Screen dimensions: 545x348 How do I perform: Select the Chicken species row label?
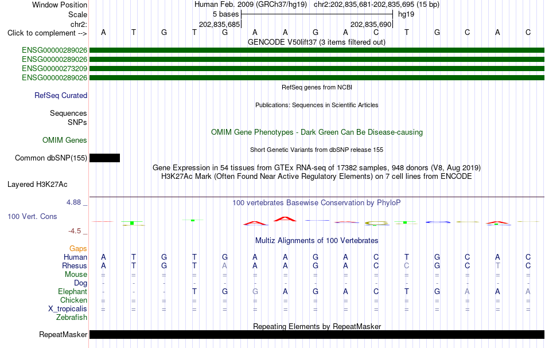[73, 300]
